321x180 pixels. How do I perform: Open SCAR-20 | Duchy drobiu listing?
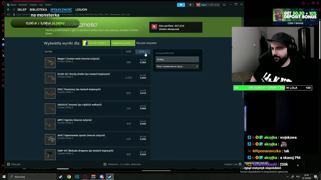point(84,74)
